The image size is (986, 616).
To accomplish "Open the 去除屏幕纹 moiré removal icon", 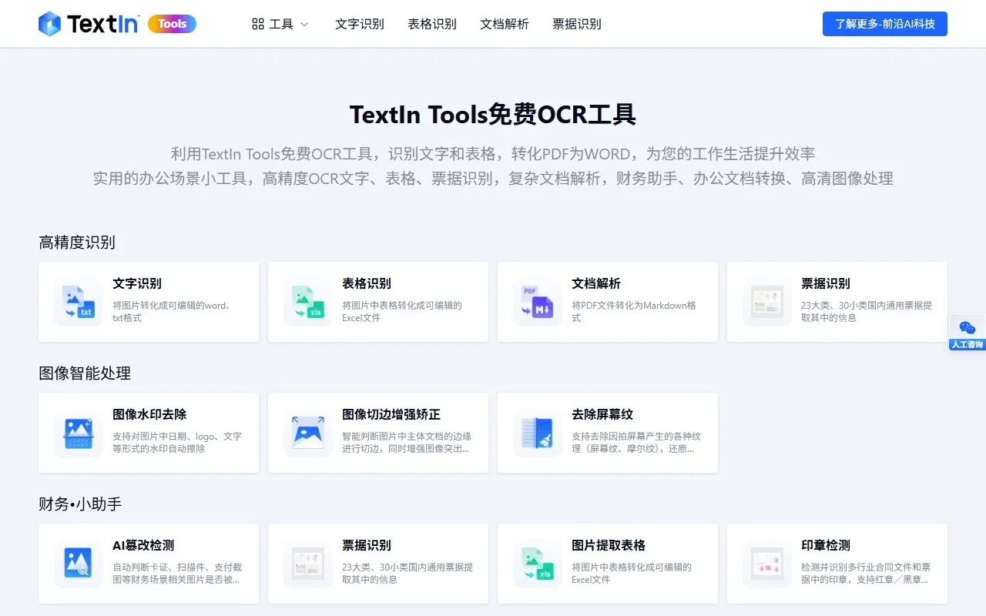I will 537,432.
